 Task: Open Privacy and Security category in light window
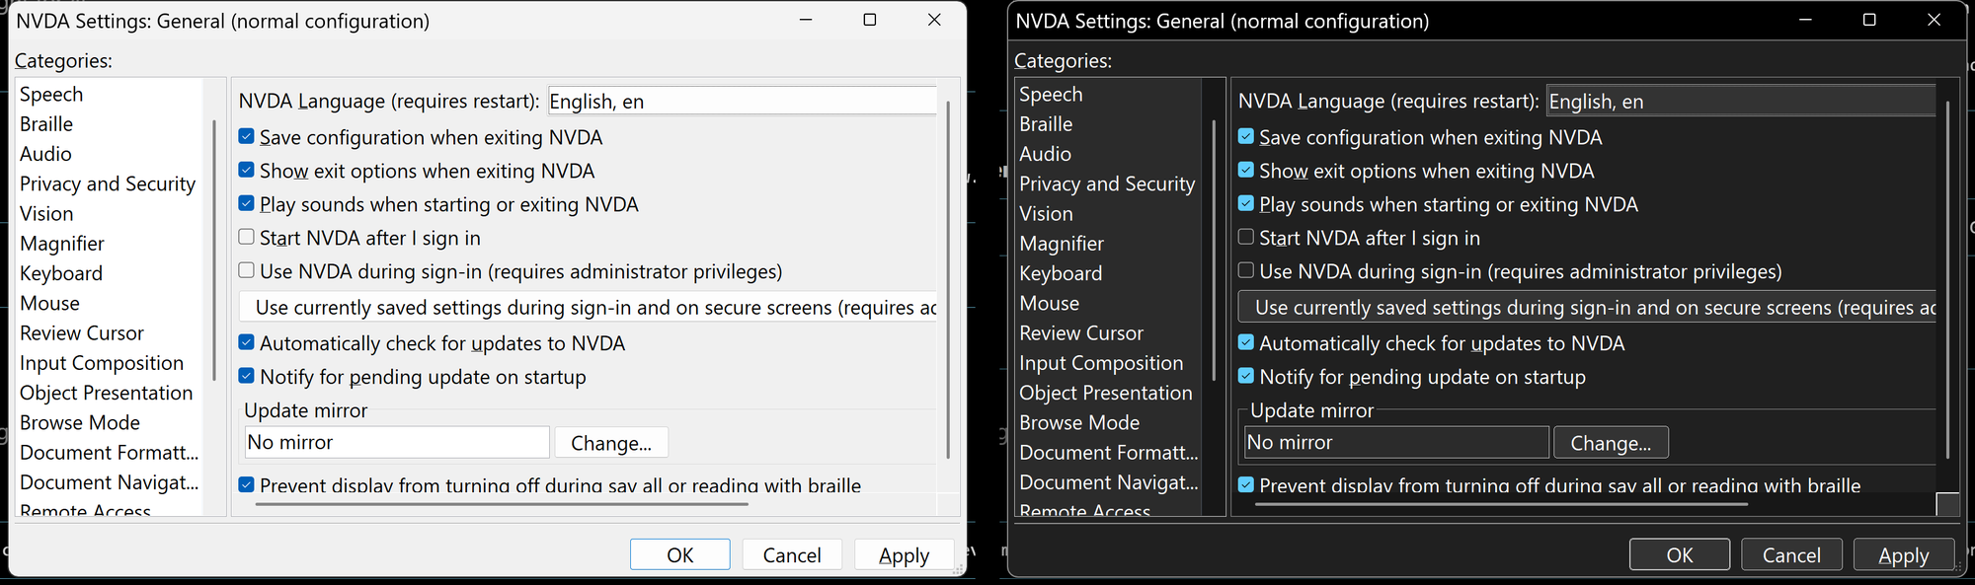pyautogui.click(x=108, y=183)
